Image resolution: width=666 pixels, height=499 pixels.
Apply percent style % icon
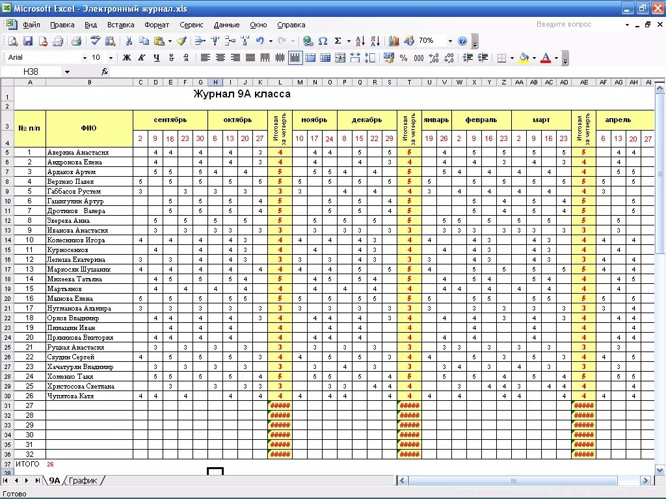[x=403, y=58]
